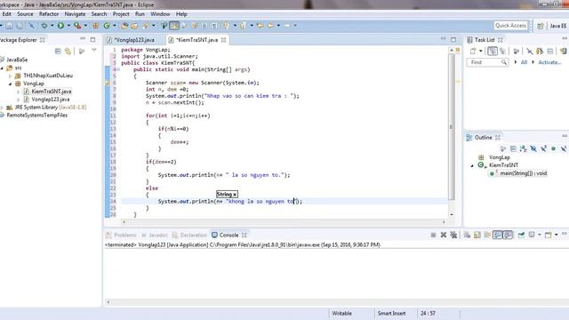The width and height of the screenshot is (569, 320).
Task: Open the Window menu
Action: 160,14
